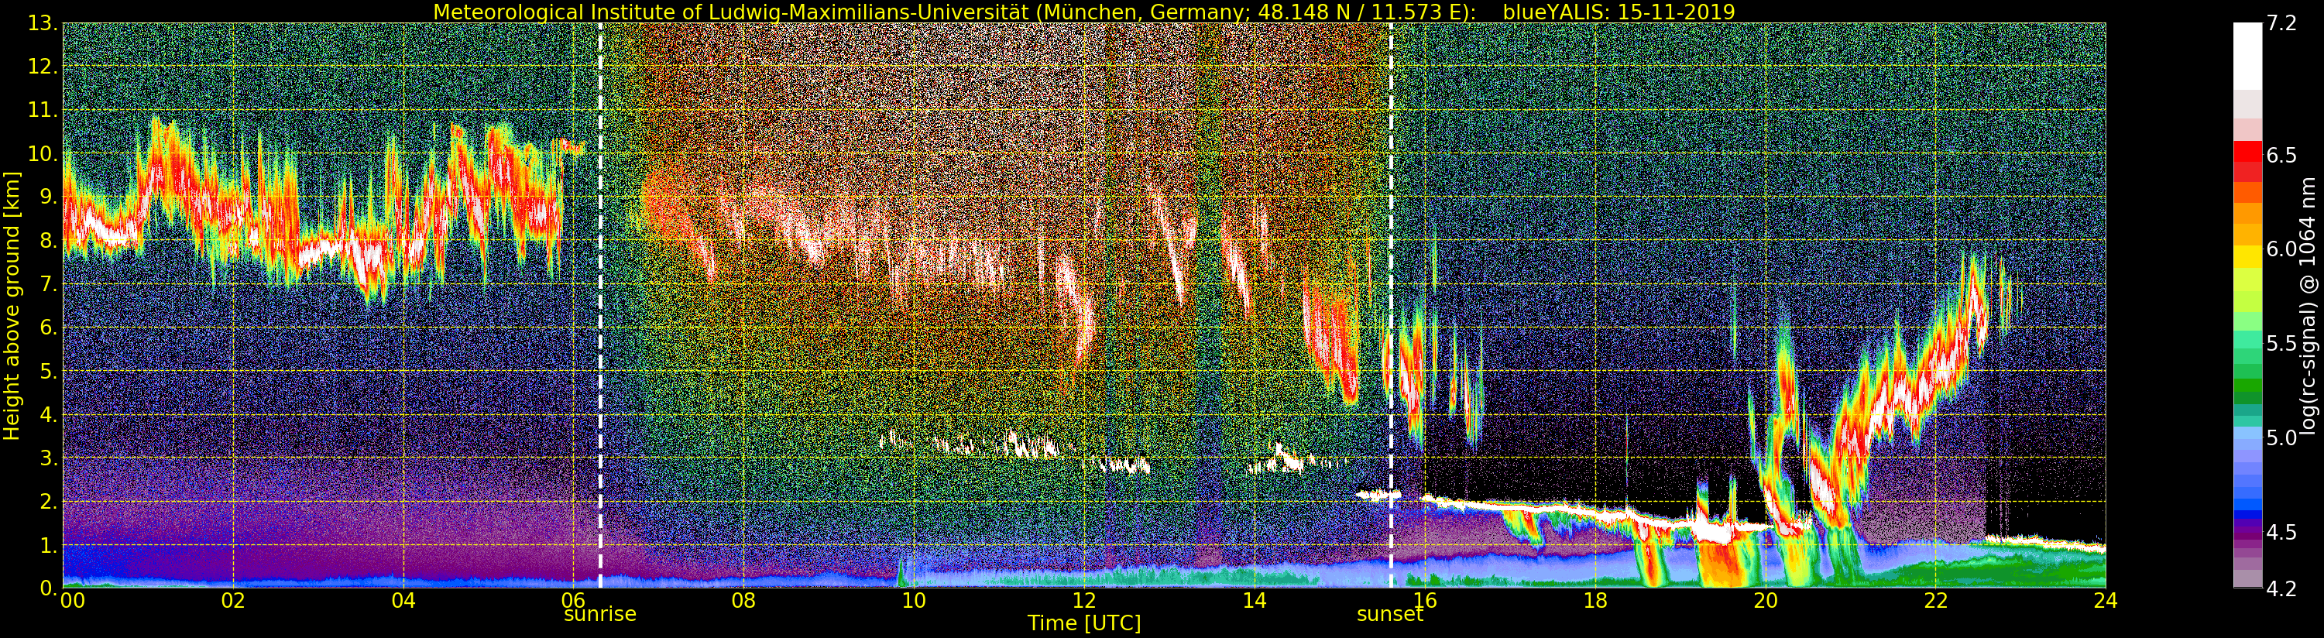Screen dimensions: 2324x638
Task: Click the height axis tick label 3
Action: [47, 458]
